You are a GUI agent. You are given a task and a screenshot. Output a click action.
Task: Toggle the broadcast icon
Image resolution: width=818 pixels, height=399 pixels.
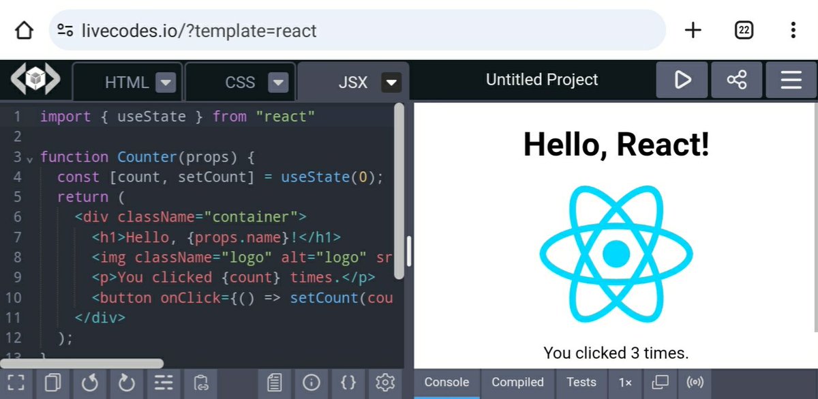click(x=695, y=383)
